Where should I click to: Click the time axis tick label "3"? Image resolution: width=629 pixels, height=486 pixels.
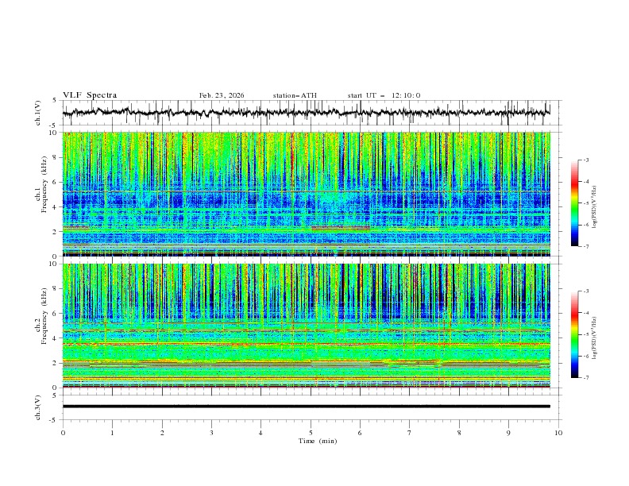[x=211, y=433]
